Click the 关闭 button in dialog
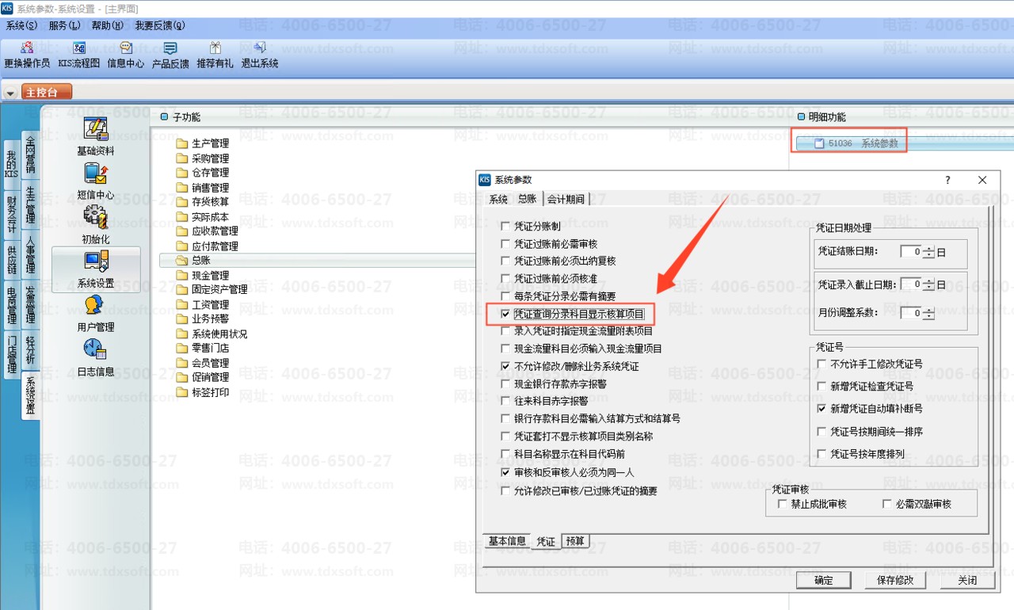The height and width of the screenshot is (610, 1014). click(967, 581)
